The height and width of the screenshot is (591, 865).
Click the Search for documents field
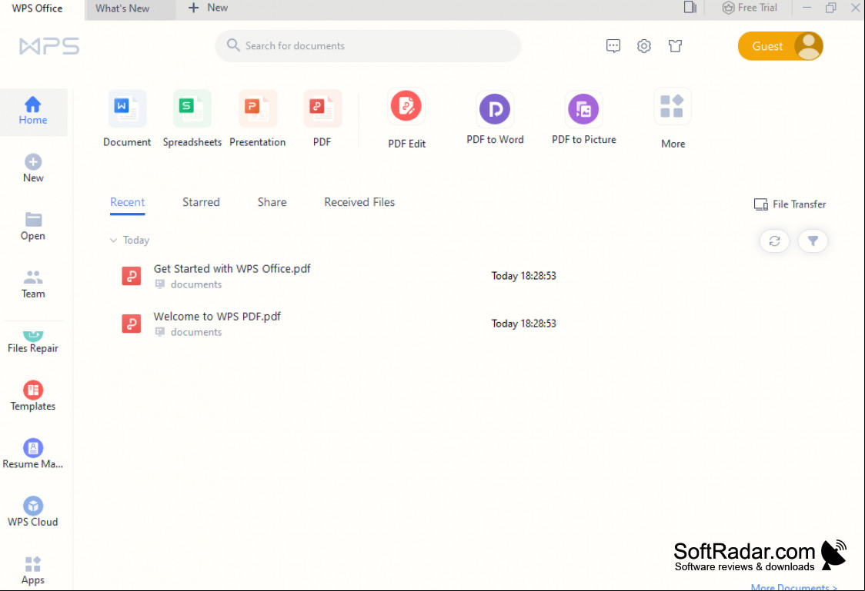click(368, 45)
